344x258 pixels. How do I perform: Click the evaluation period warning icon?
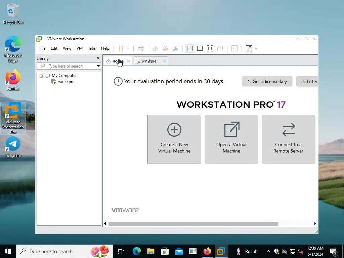point(118,81)
